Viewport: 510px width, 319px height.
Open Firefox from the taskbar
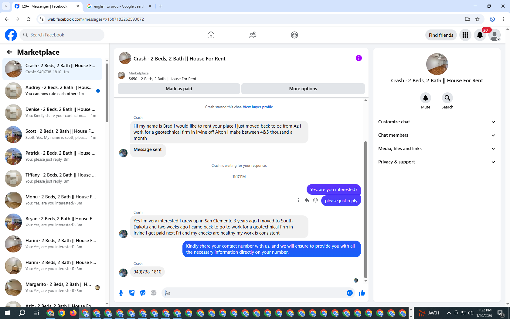pyautogui.click(x=73, y=313)
